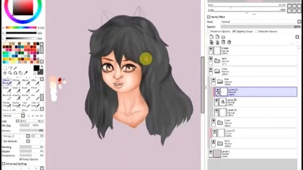Viewport: 303px width, 170px height.
Task: Select the top layer above Set1
Action: [x=252, y=51]
